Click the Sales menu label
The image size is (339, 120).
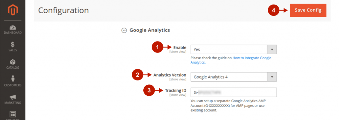click(13, 50)
